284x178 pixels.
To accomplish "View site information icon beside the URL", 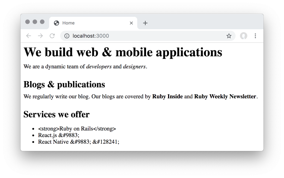I will [67, 36].
